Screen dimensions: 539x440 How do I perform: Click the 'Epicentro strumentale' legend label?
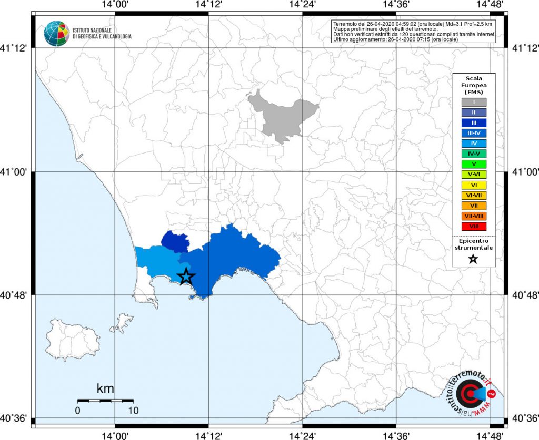pyautogui.click(x=474, y=244)
